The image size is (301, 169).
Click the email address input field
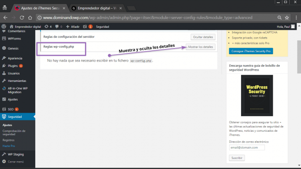point(247,147)
